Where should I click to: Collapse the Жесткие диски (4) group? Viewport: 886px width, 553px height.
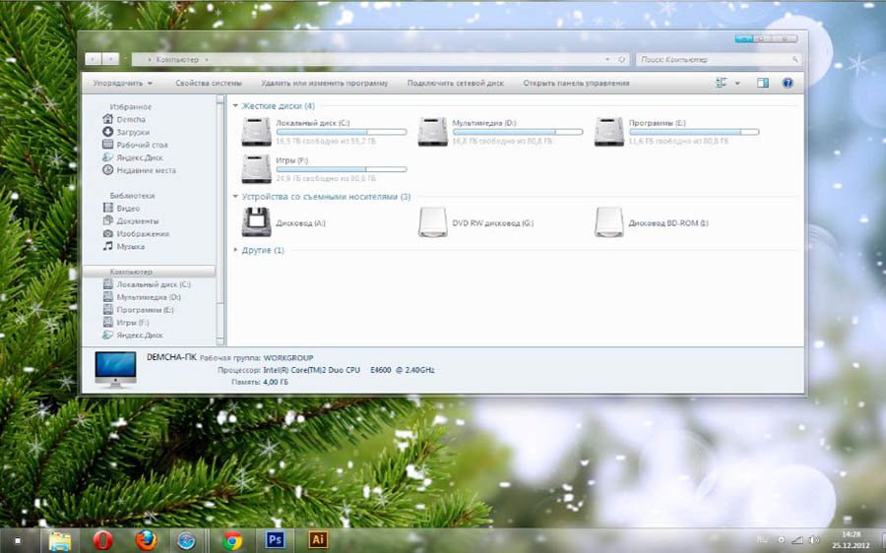[235, 106]
